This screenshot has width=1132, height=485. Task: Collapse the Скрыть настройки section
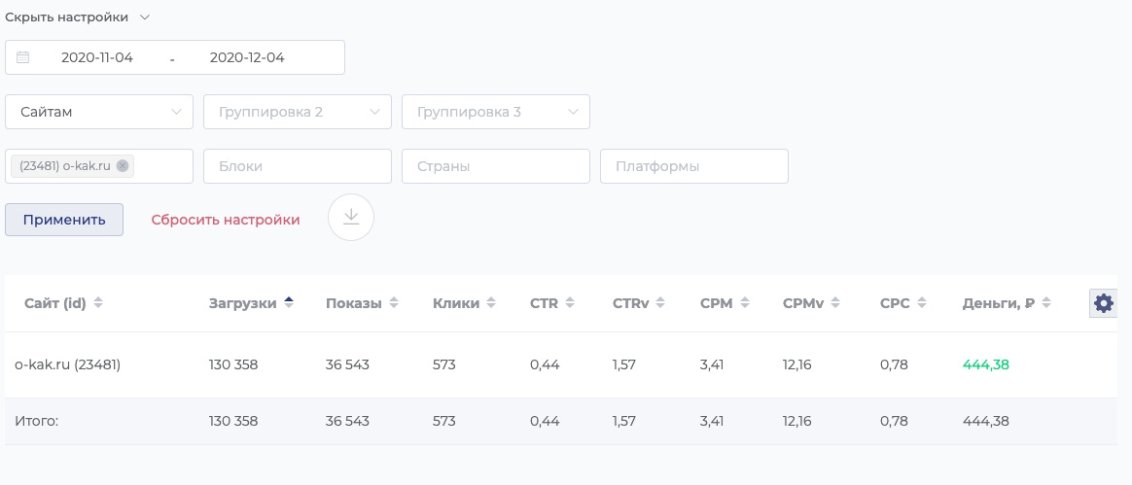78,17
